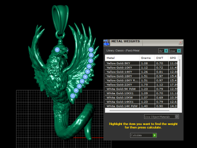Image resolution: width=197 pixels, height=148 pixels.
Task: Select the Yellow Gold:14KY row
Action: tap(141, 72)
